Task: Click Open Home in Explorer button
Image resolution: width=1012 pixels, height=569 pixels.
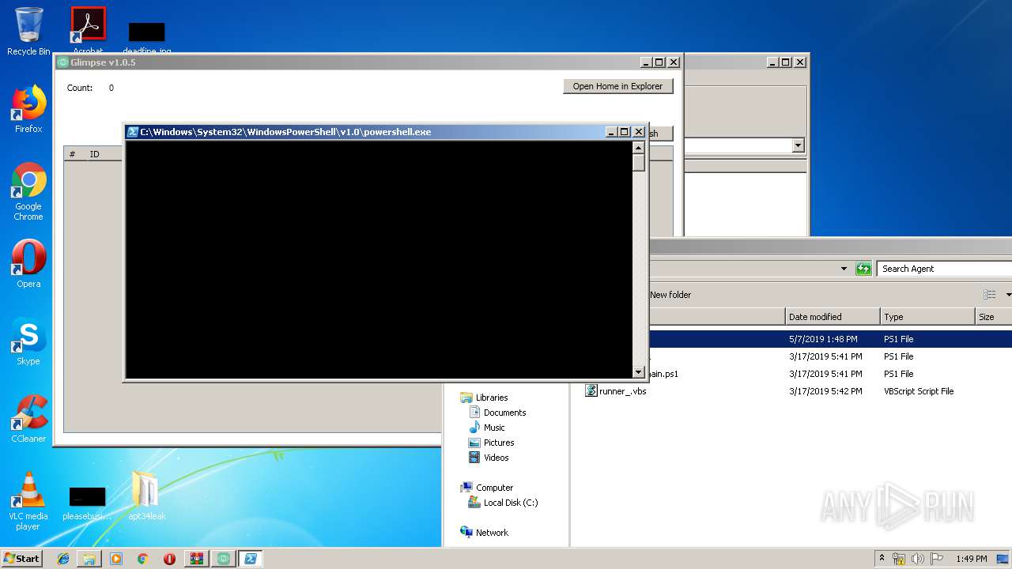Action: pos(617,86)
